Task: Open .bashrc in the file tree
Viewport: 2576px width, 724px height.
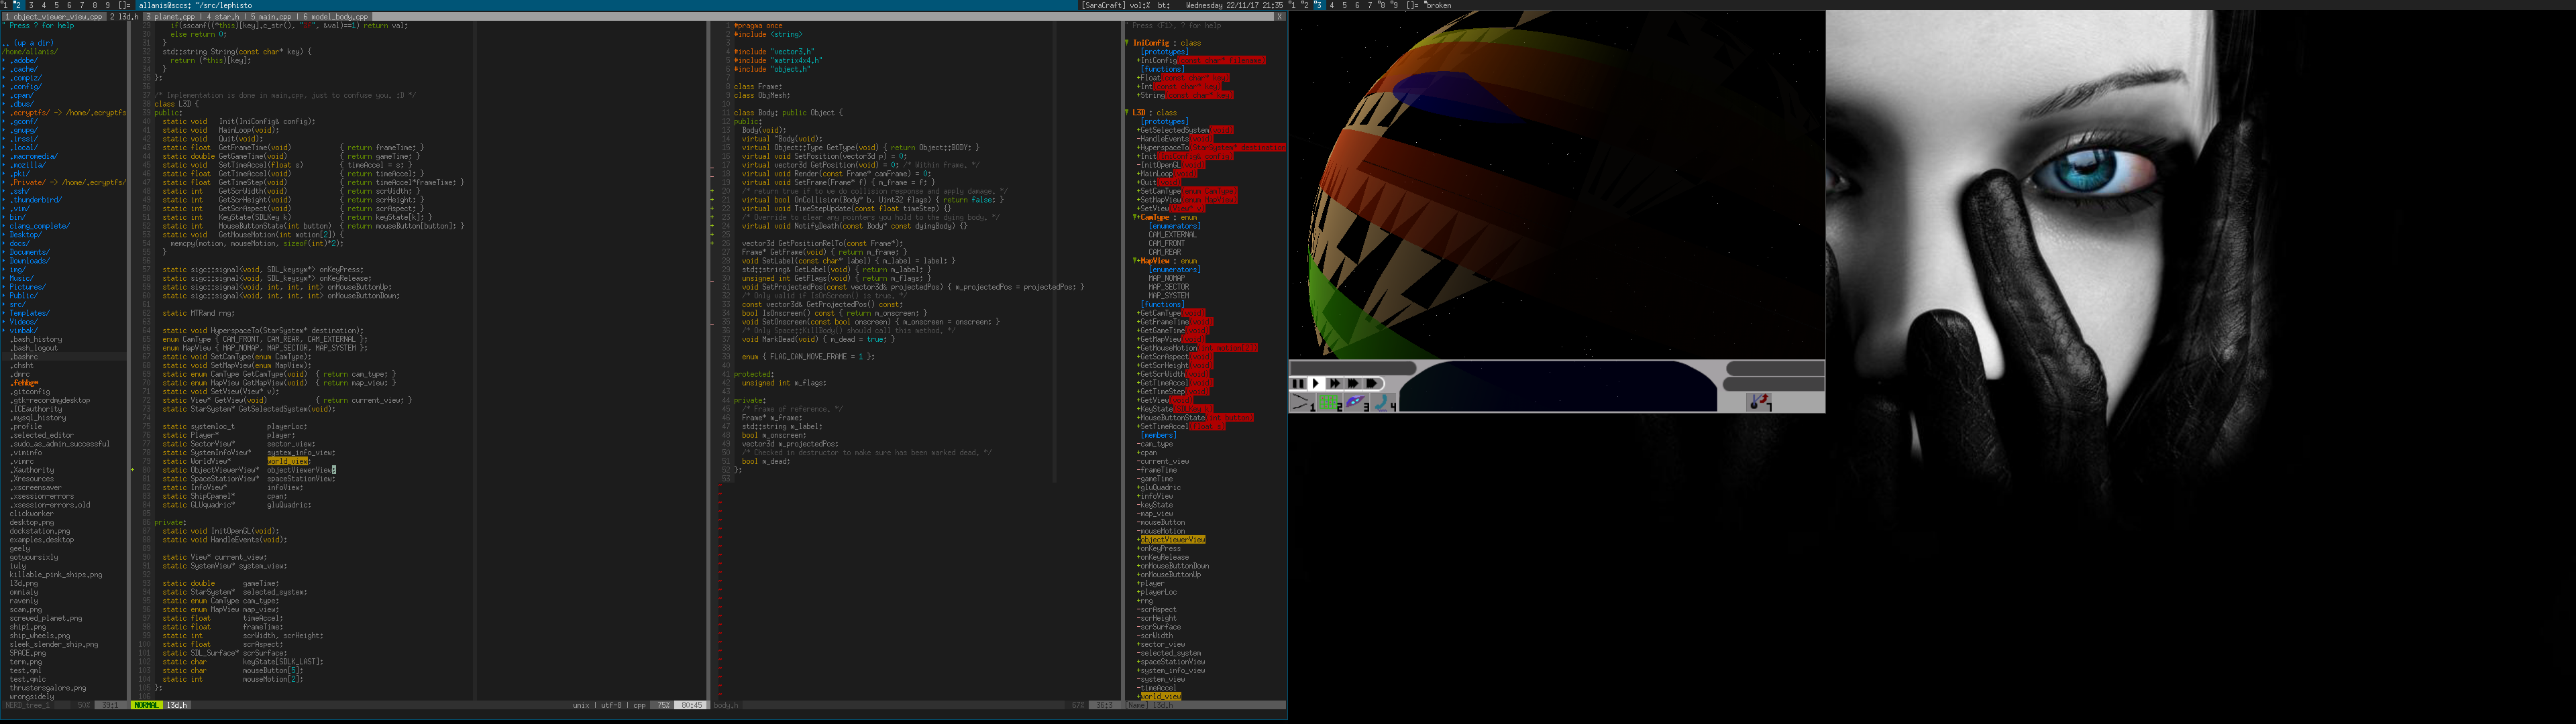Action: pyautogui.click(x=24, y=357)
